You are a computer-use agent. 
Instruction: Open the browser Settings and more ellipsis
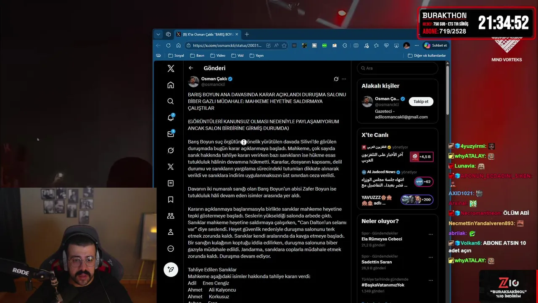417,45
